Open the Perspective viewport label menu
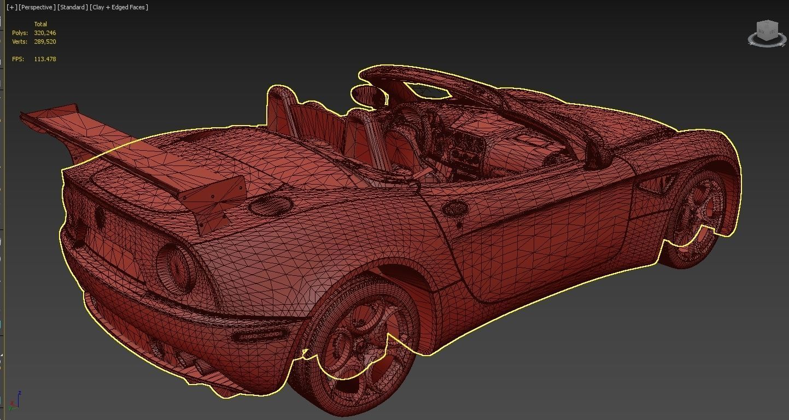789x420 pixels. click(x=37, y=7)
